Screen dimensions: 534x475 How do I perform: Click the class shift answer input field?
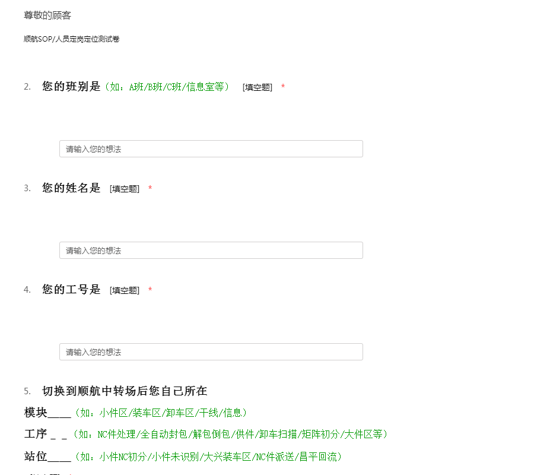point(211,149)
